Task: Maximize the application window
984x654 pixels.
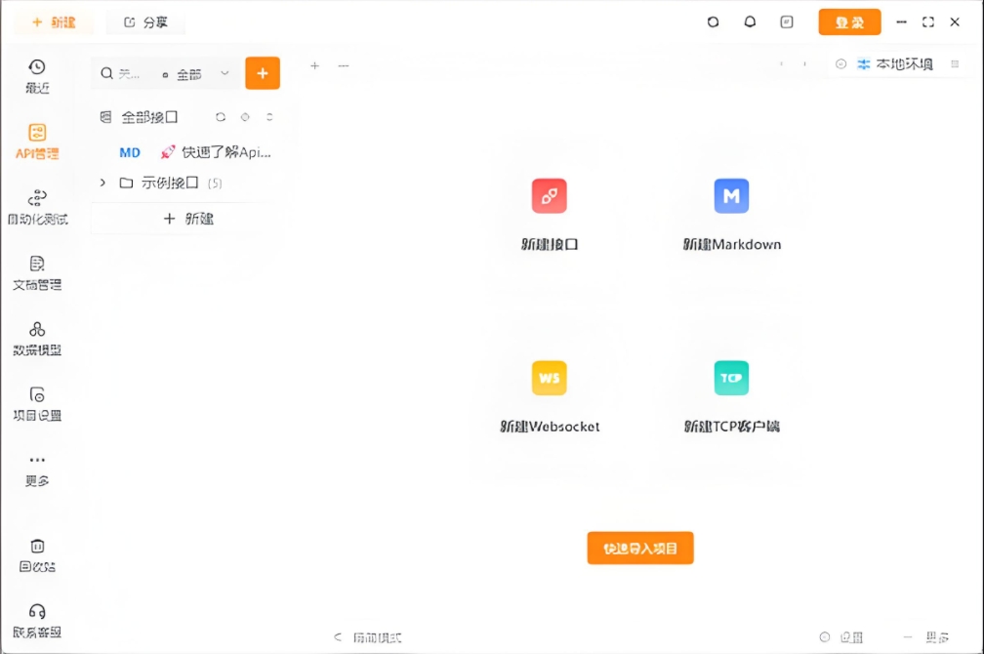Action: [928, 22]
